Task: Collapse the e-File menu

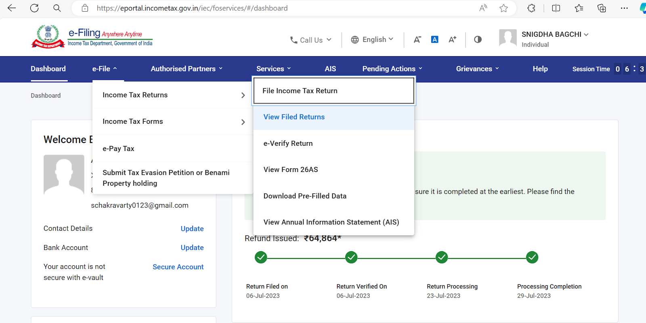Action: (x=105, y=69)
